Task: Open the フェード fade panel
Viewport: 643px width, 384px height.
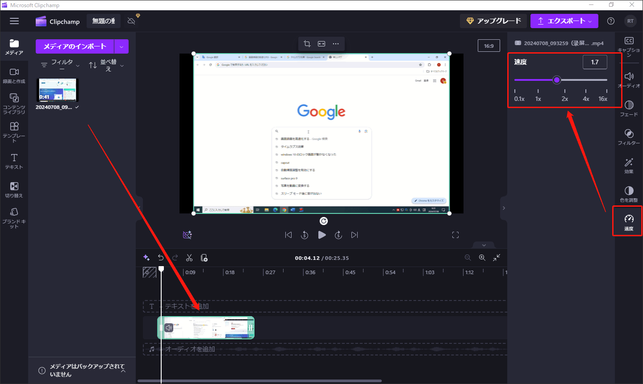Action: point(629,109)
